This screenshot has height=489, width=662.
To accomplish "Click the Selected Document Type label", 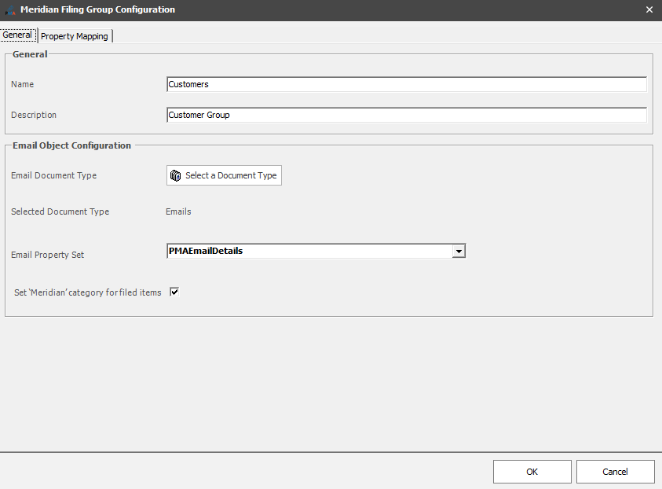I will 60,211.
